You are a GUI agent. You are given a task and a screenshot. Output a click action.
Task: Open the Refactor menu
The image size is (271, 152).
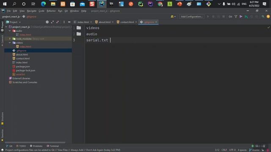point(51,11)
